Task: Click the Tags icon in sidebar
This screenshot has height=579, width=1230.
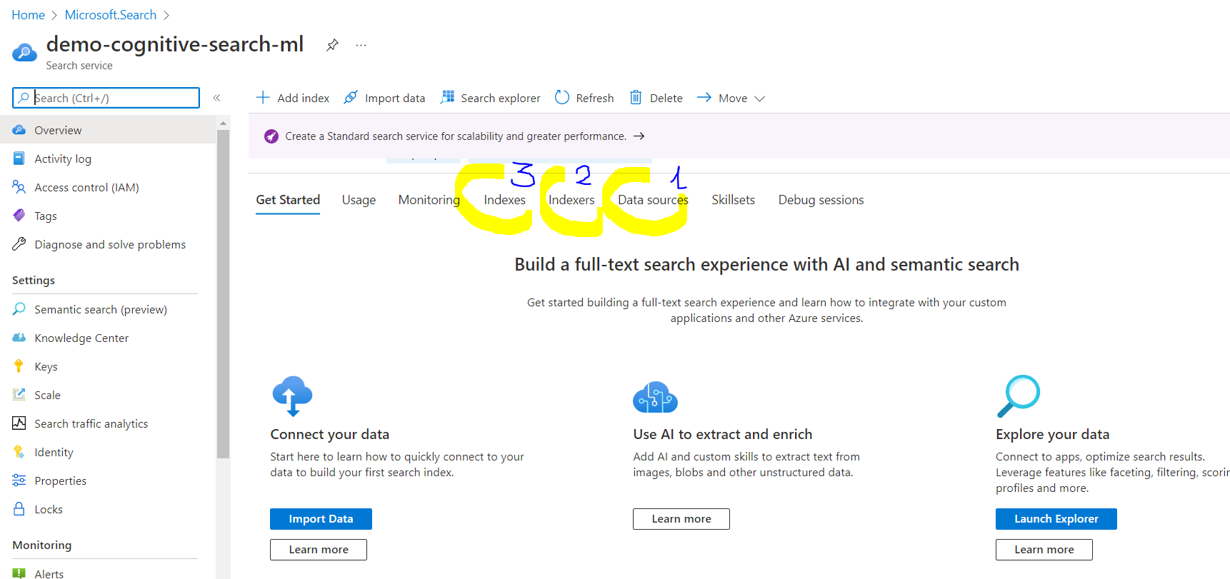Action: (19, 216)
